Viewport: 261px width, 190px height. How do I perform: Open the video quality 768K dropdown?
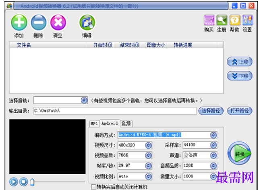[148, 155]
